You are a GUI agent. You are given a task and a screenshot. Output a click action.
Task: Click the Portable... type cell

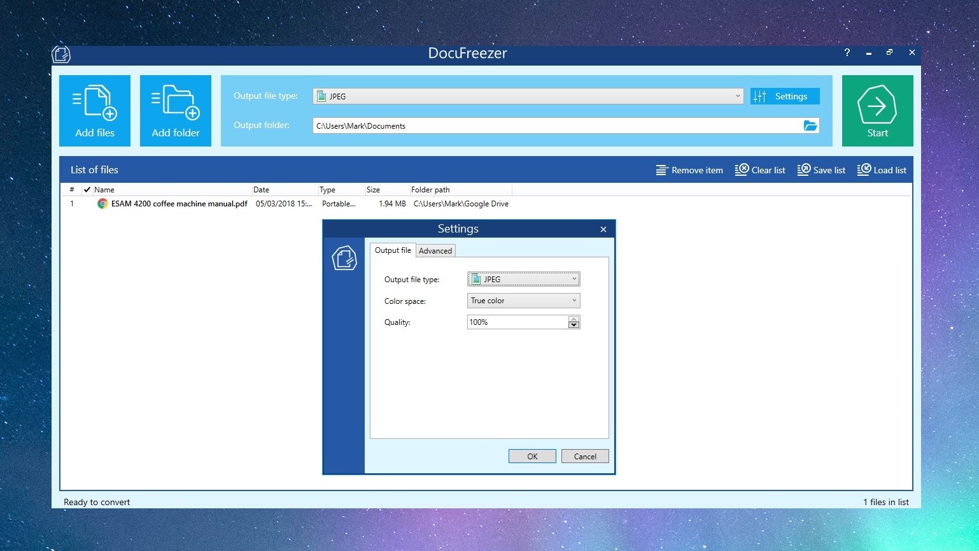click(x=339, y=204)
